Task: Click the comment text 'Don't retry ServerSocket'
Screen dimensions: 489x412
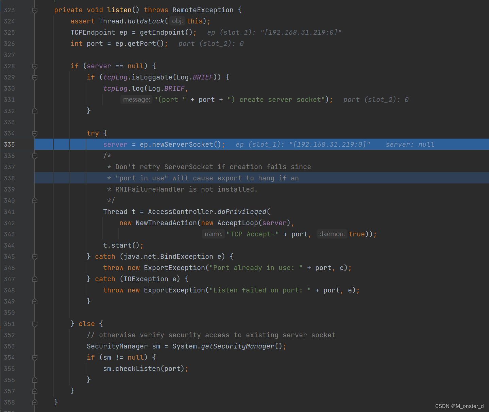Action: click(x=164, y=167)
